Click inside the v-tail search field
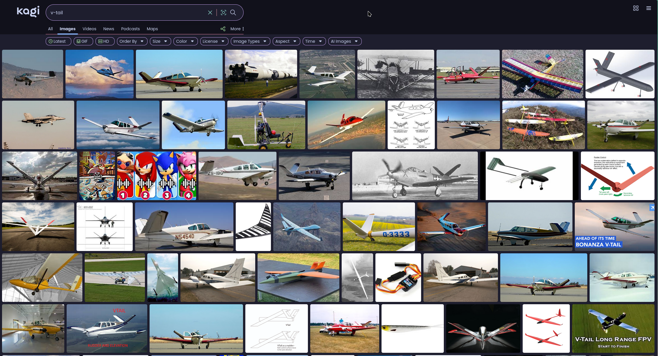This screenshot has height=356, width=658. [125, 13]
